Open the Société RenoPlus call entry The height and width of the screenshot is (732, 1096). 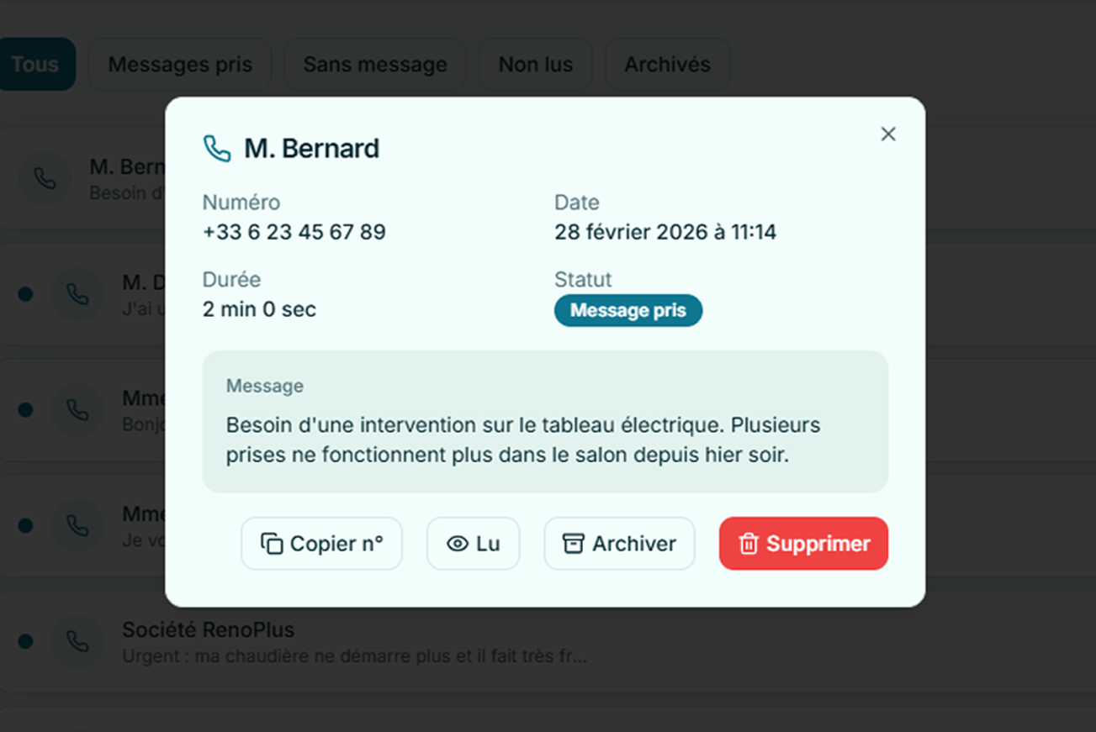[x=353, y=641]
